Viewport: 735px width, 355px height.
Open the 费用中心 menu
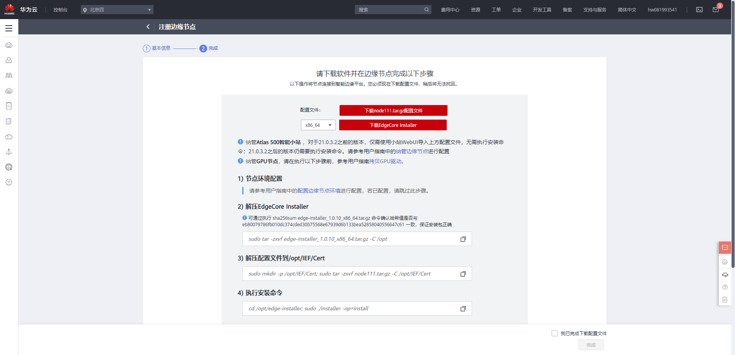[450, 10]
